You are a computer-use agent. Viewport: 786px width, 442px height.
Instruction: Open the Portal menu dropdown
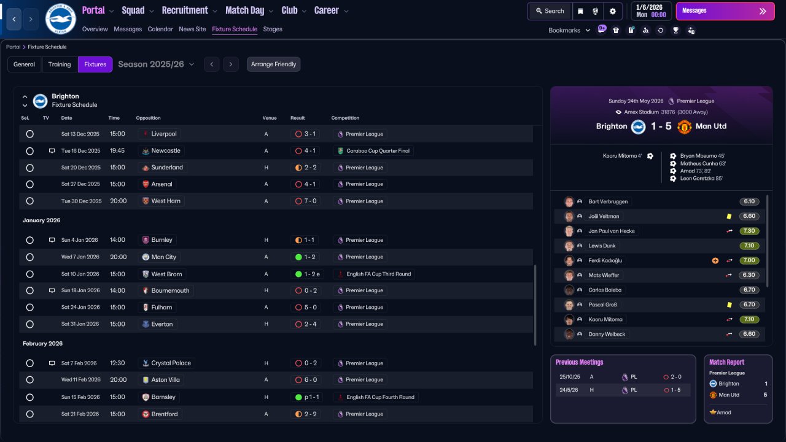[98, 10]
